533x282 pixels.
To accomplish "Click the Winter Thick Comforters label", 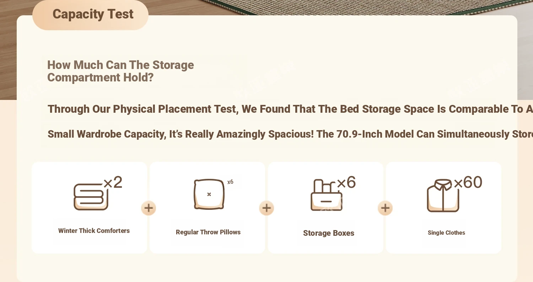I will point(94,231).
